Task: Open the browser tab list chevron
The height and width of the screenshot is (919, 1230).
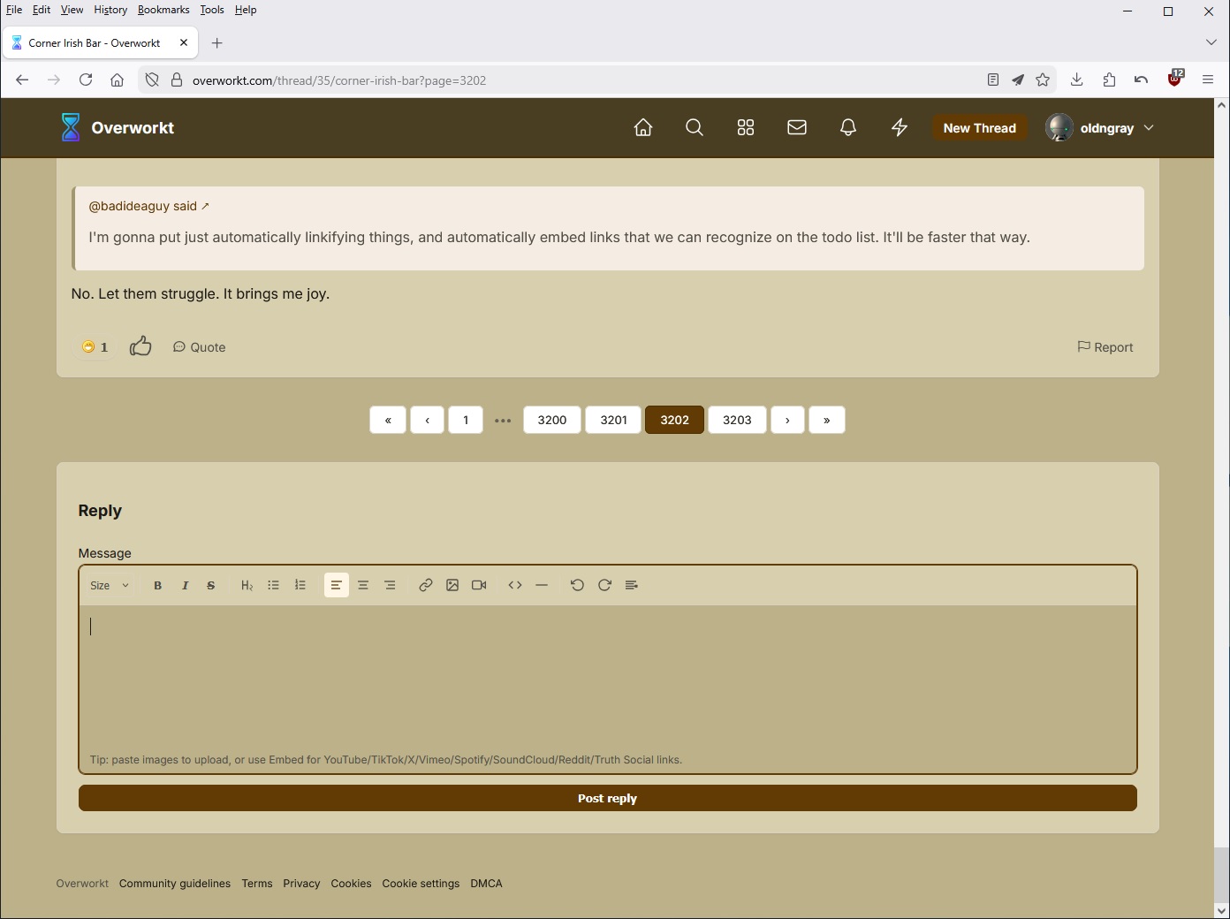Action: [x=1211, y=42]
